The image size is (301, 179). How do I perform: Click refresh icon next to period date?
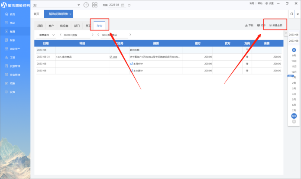click(x=129, y=5)
